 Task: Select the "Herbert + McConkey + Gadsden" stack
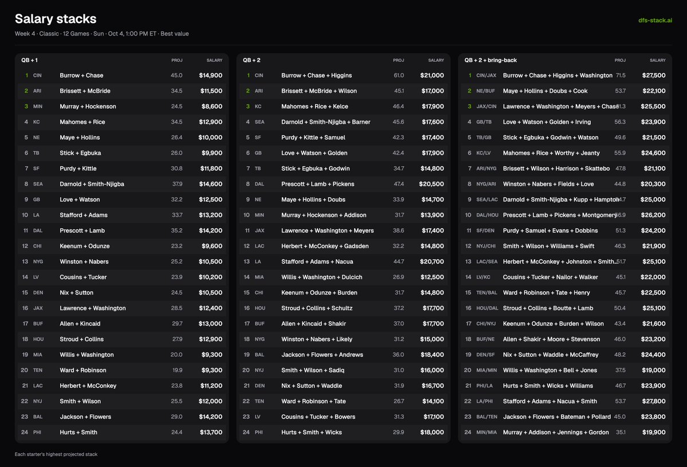pos(325,246)
